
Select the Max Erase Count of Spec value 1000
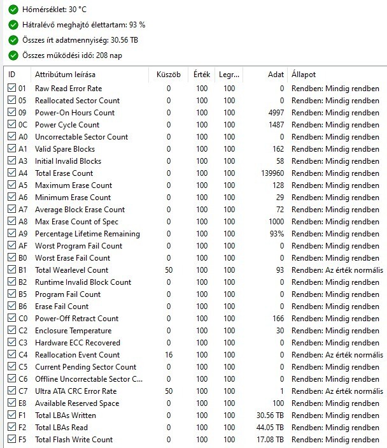tap(276, 222)
